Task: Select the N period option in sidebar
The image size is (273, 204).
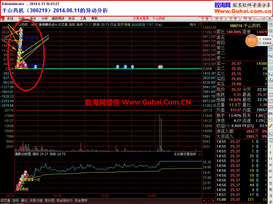Action: click(270, 177)
